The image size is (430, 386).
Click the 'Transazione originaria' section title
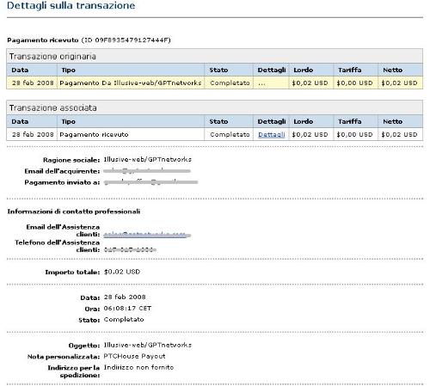52,57
